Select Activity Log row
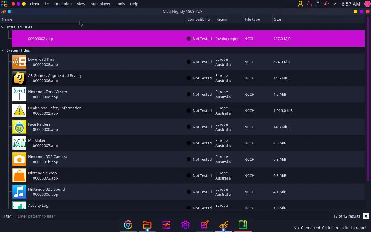 (x=188, y=205)
